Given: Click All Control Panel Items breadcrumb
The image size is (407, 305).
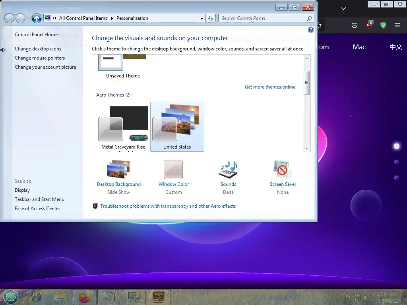Looking at the screenshot, I should [x=83, y=18].
